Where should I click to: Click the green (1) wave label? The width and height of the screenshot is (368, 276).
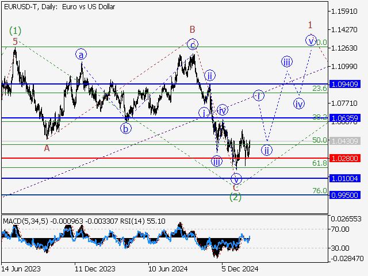tap(15, 30)
